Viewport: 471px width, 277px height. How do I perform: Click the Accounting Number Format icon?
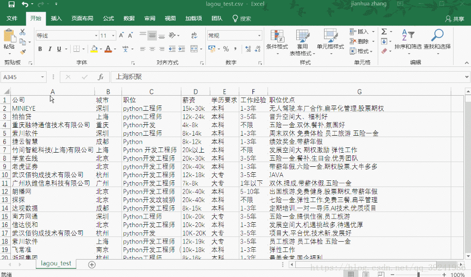click(212, 49)
